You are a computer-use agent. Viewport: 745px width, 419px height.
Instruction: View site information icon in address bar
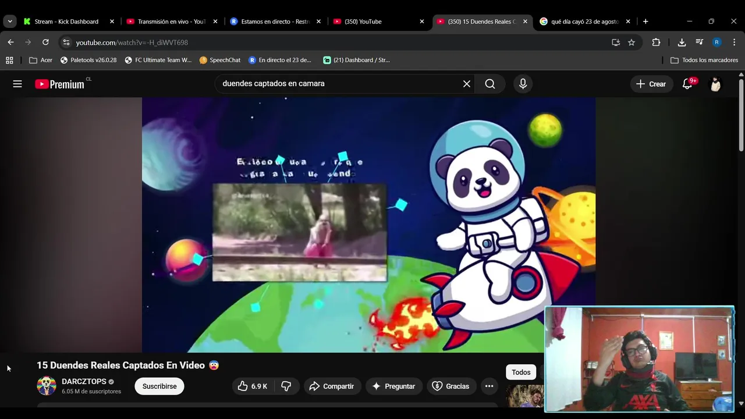click(66, 42)
